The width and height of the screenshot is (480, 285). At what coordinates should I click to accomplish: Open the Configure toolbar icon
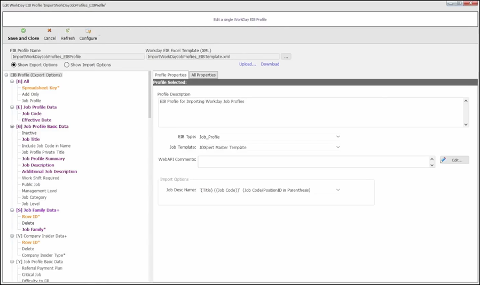pos(88,31)
